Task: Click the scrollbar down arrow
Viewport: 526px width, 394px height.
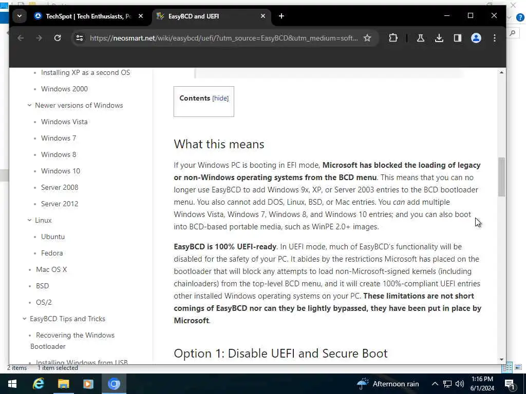Action: pos(501,360)
